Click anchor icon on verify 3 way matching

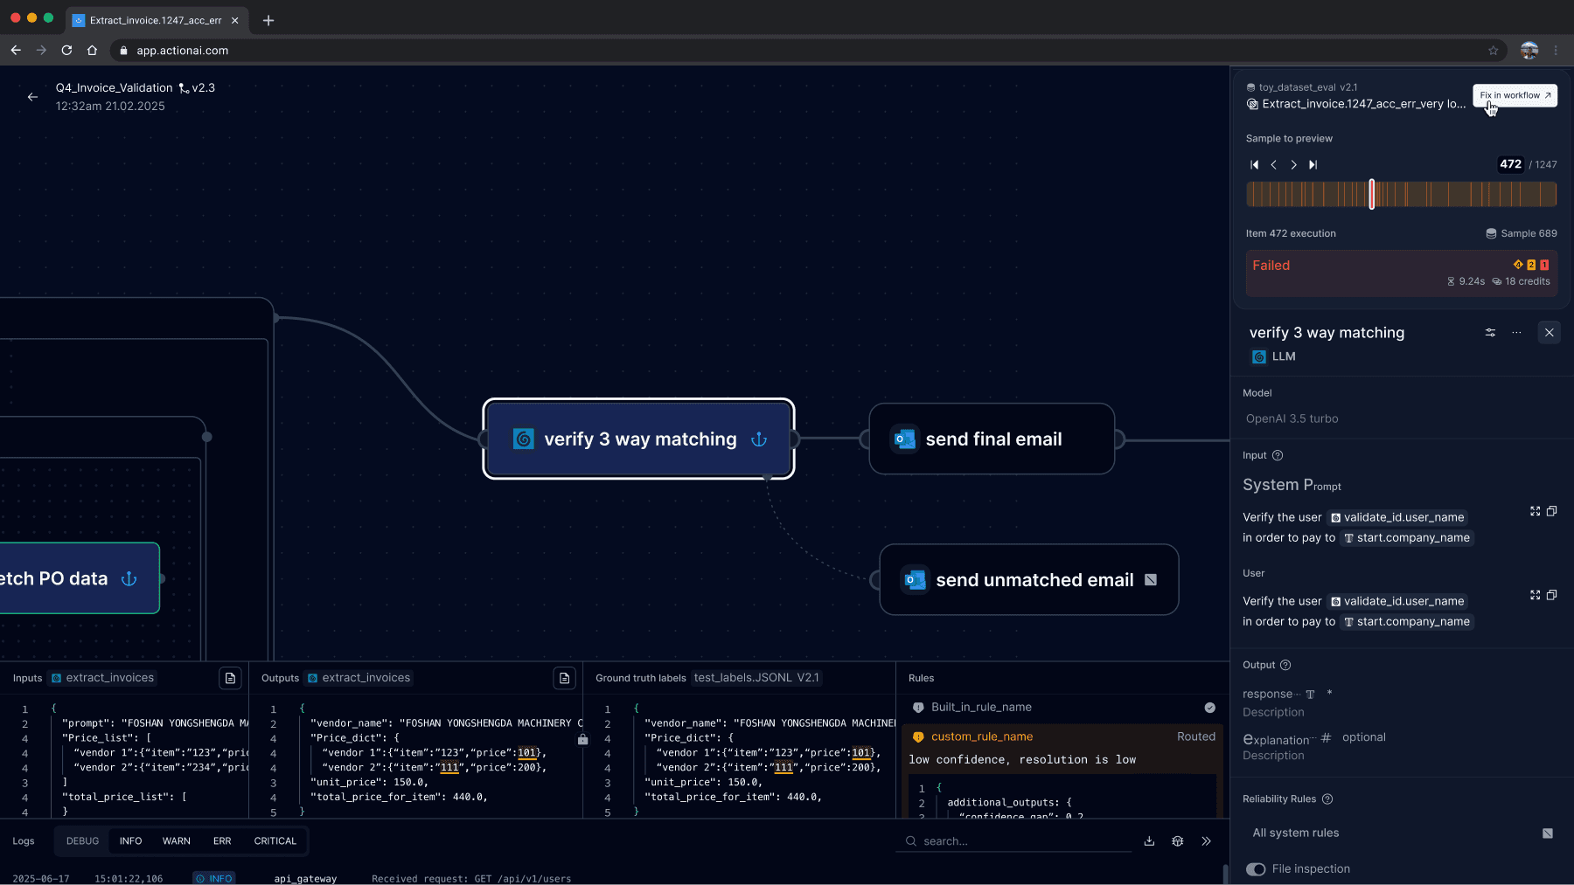(759, 439)
